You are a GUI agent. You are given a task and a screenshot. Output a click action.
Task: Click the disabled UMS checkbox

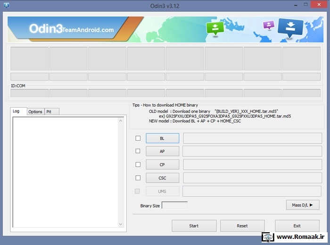(137, 191)
